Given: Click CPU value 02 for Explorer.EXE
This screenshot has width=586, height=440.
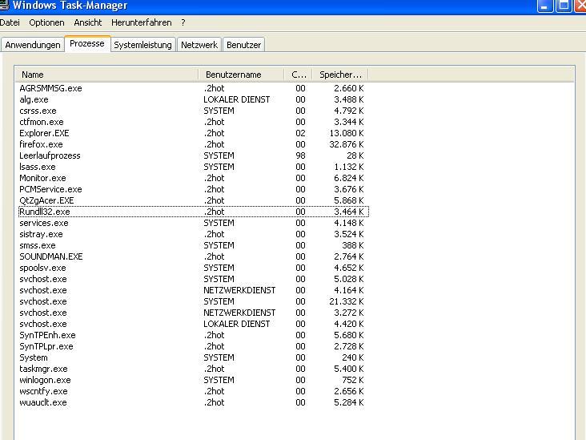Looking at the screenshot, I should point(300,133).
